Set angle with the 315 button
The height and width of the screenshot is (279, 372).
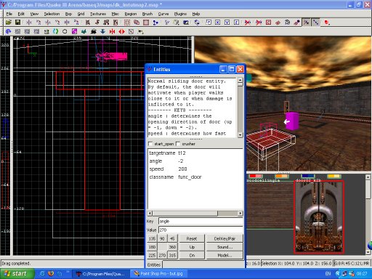point(172,255)
